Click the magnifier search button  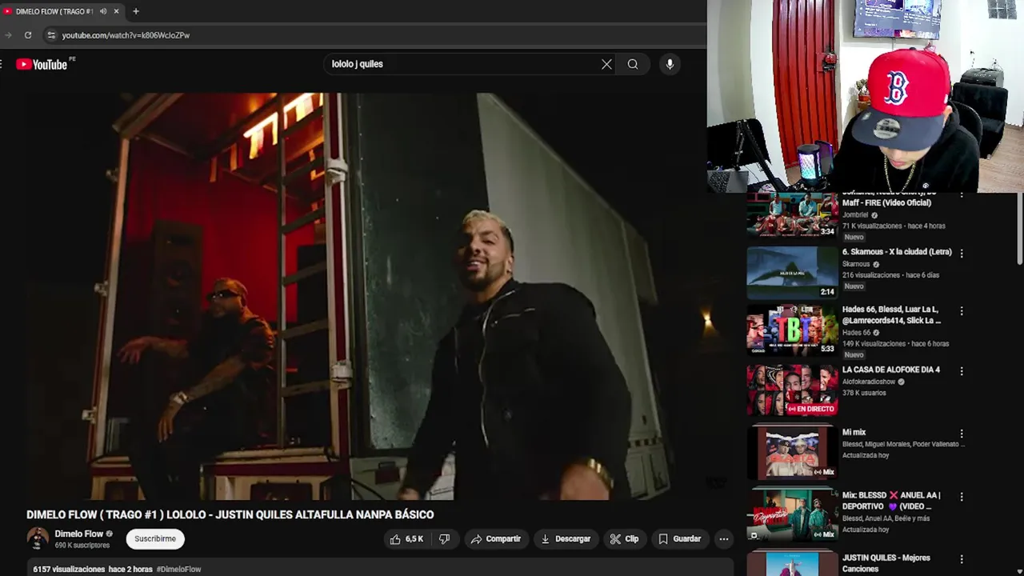click(633, 64)
